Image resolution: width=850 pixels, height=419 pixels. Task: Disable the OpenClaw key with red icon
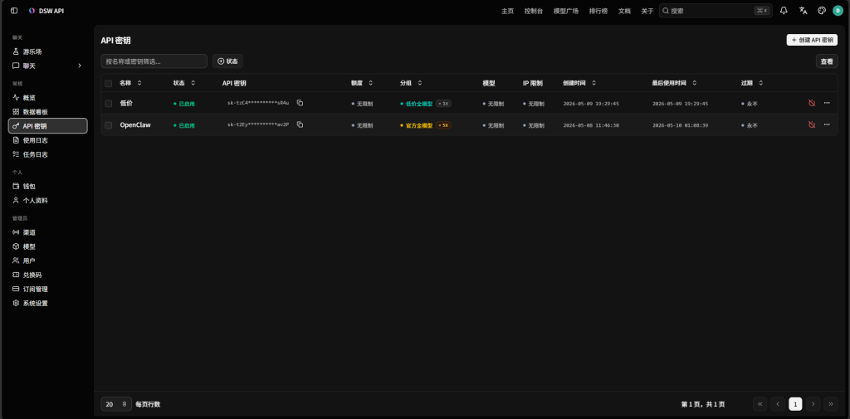(812, 124)
